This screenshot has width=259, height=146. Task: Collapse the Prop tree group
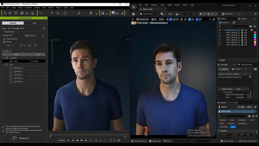pos(4,65)
